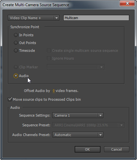The width and height of the screenshot is (137, 160).
Task: Close the dialog with the red X
Action: click(127, 3)
